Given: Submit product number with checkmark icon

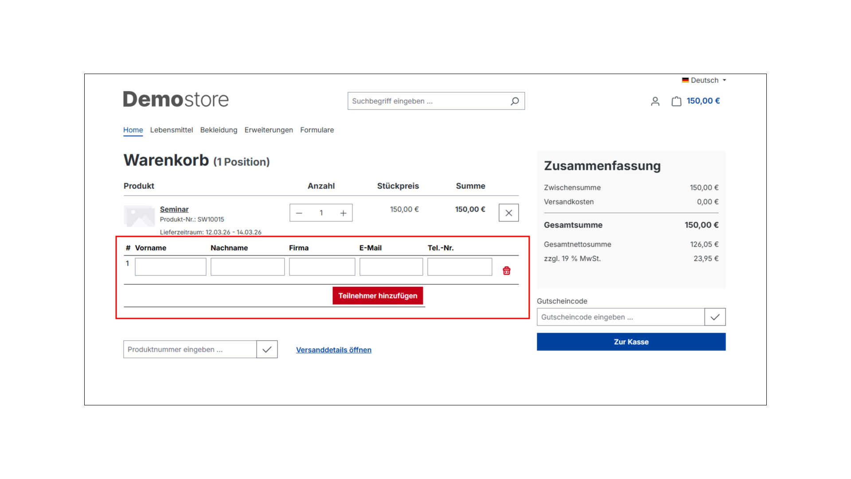Looking at the screenshot, I should coord(267,349).
